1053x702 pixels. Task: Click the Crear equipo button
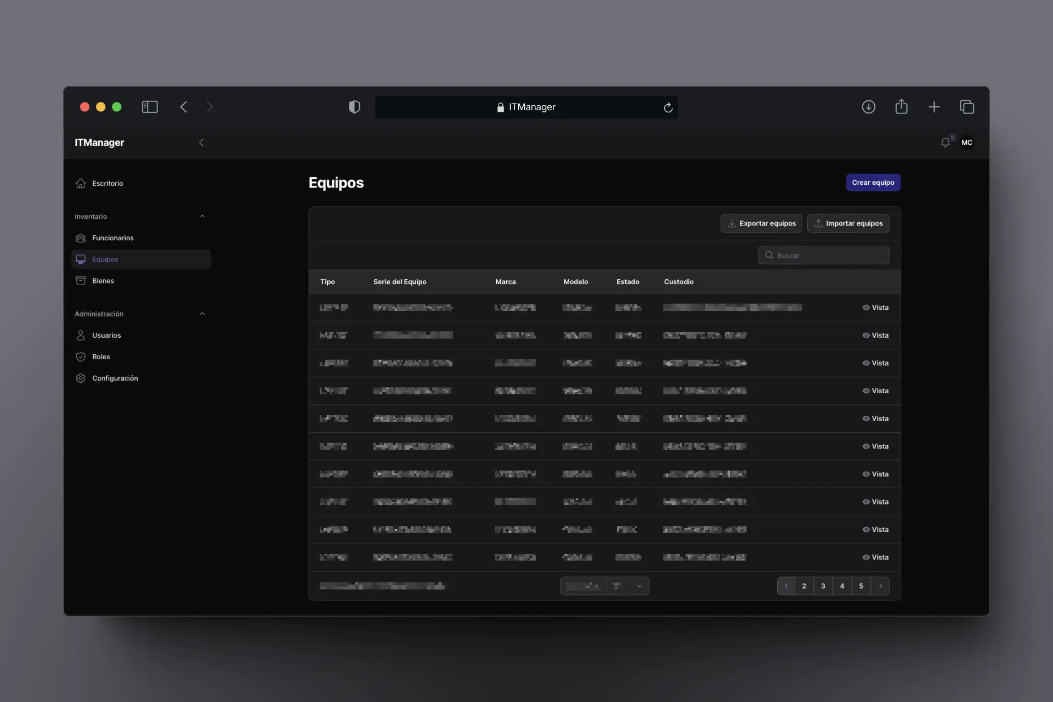coord(873,183)
